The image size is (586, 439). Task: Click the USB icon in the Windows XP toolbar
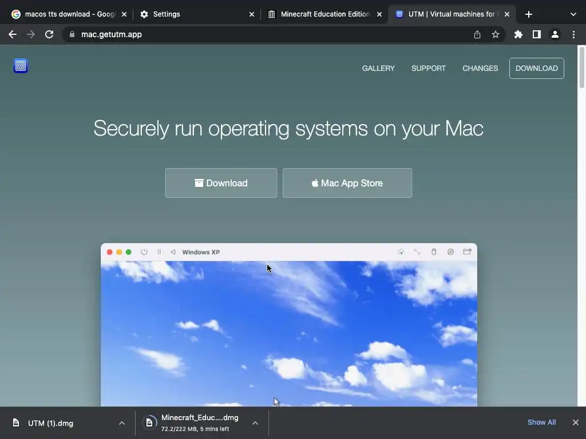click(x=434, y=252)
